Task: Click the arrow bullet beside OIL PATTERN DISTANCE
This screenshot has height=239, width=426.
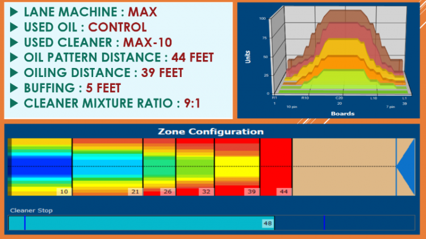Action: pos(14,57)
